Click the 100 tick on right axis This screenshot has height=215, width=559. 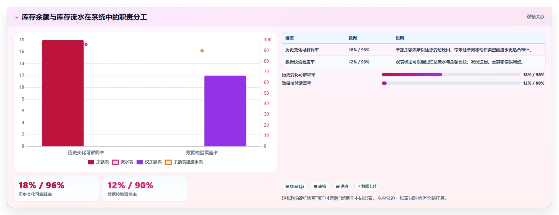[268, 40]
